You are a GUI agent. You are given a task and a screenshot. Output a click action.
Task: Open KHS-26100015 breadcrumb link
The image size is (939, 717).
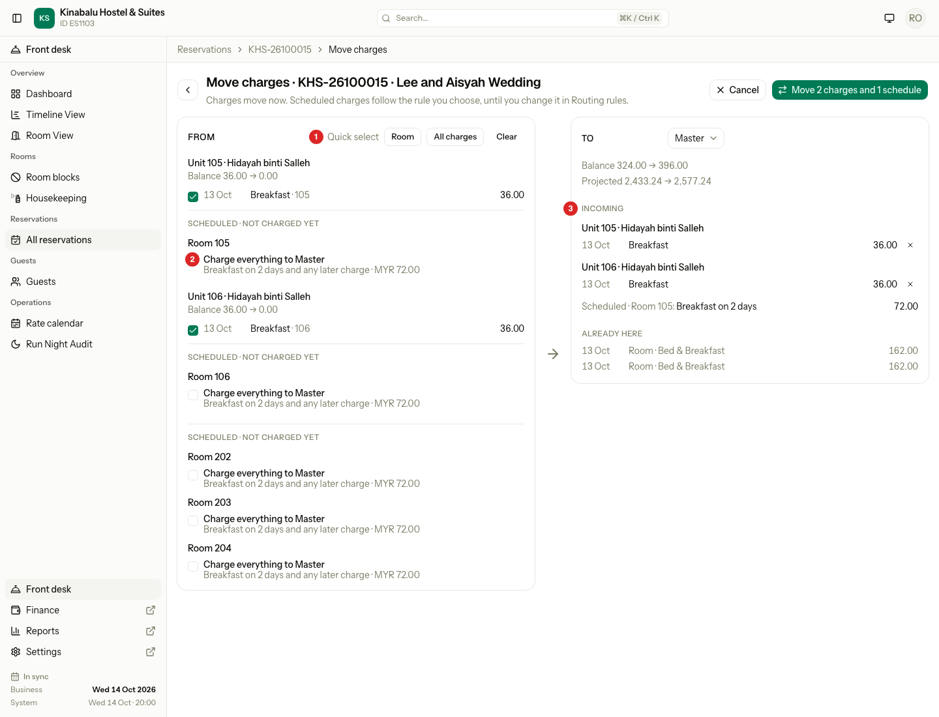coord(280,50)
